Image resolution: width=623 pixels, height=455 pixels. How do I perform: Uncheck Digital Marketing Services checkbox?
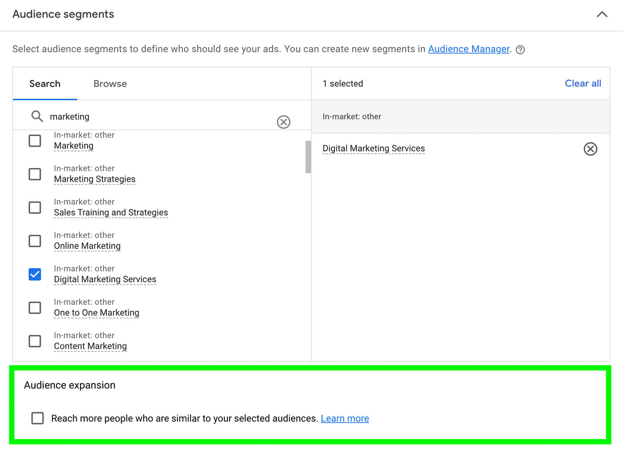click(35, 274)
